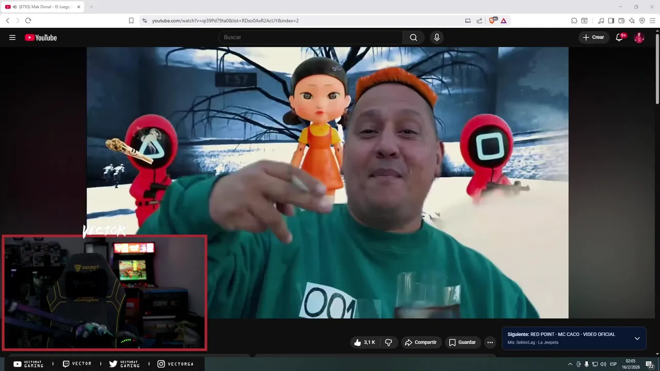The width and height of the screenshot is (660, 371).
Task: Open the YouTube guide hamburger menu
Action: 12,38
